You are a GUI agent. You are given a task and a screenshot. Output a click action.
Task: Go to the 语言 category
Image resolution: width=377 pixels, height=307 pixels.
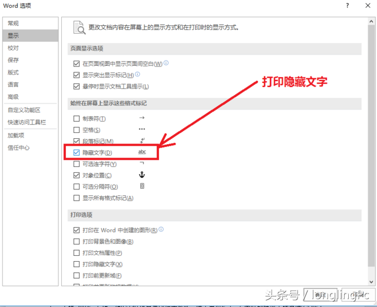[x=30, y=85]
